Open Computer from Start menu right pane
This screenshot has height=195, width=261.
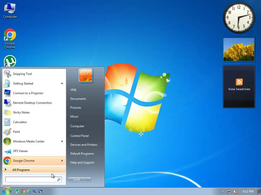[77, 126]
